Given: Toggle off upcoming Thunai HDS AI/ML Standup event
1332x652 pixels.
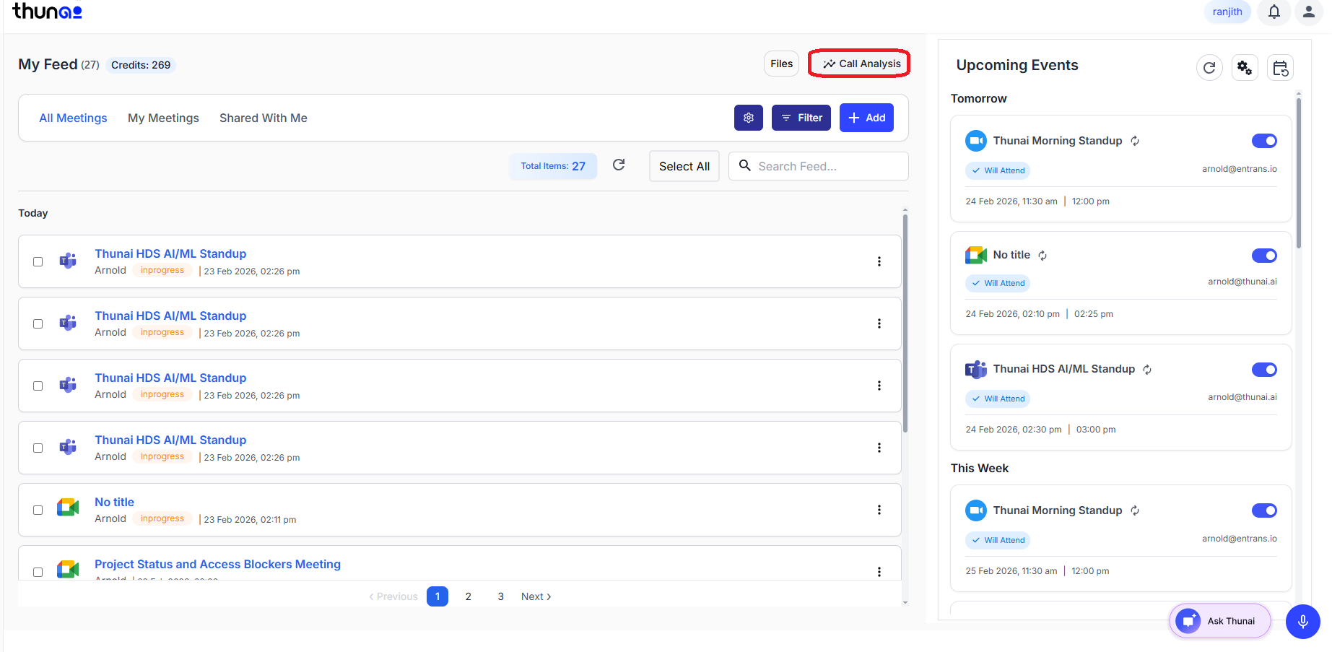Looking at the screenshot, I should (1264, 370).
